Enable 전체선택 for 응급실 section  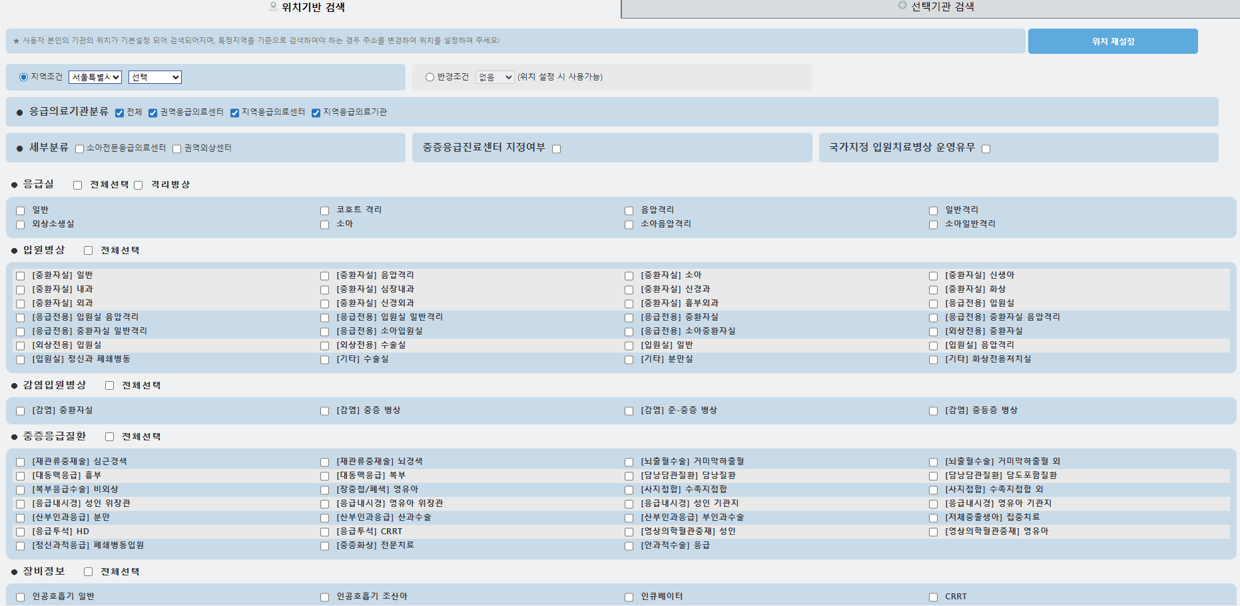coord(77,184)
